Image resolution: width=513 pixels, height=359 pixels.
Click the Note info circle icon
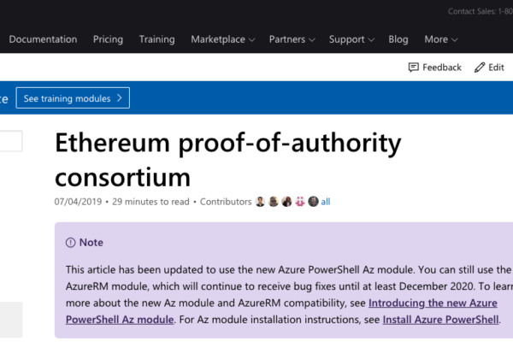coord(70,242)
